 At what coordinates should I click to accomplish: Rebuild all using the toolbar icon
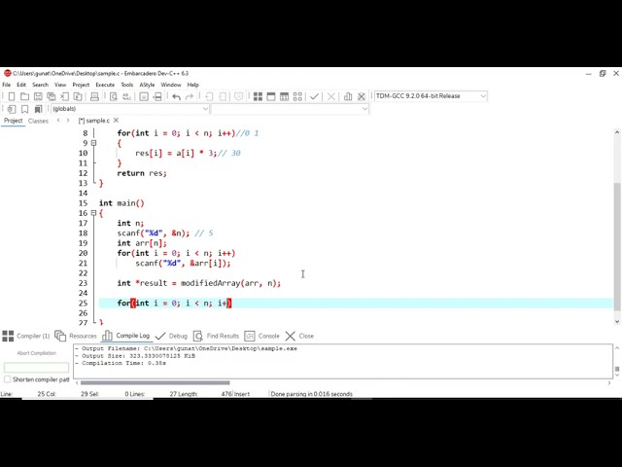click(297, 96)
